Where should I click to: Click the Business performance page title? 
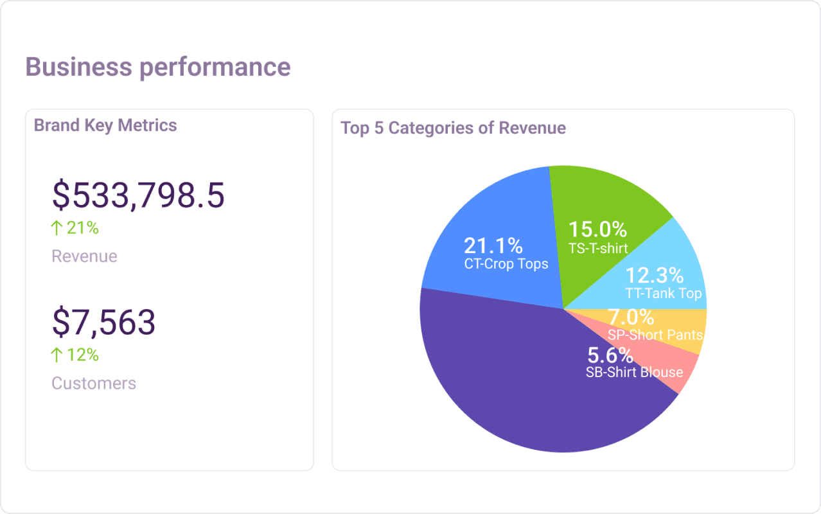(157, 67)
